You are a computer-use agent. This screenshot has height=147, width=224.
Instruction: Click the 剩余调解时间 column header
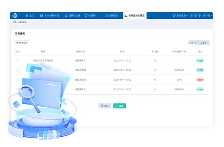tap(179, 52)
